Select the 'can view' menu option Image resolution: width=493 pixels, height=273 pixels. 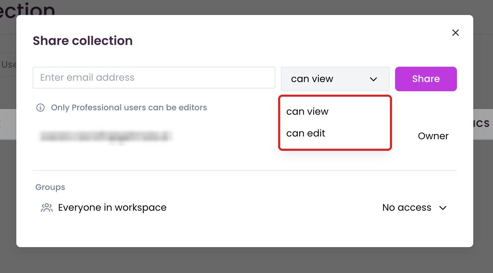click(307, 112)
